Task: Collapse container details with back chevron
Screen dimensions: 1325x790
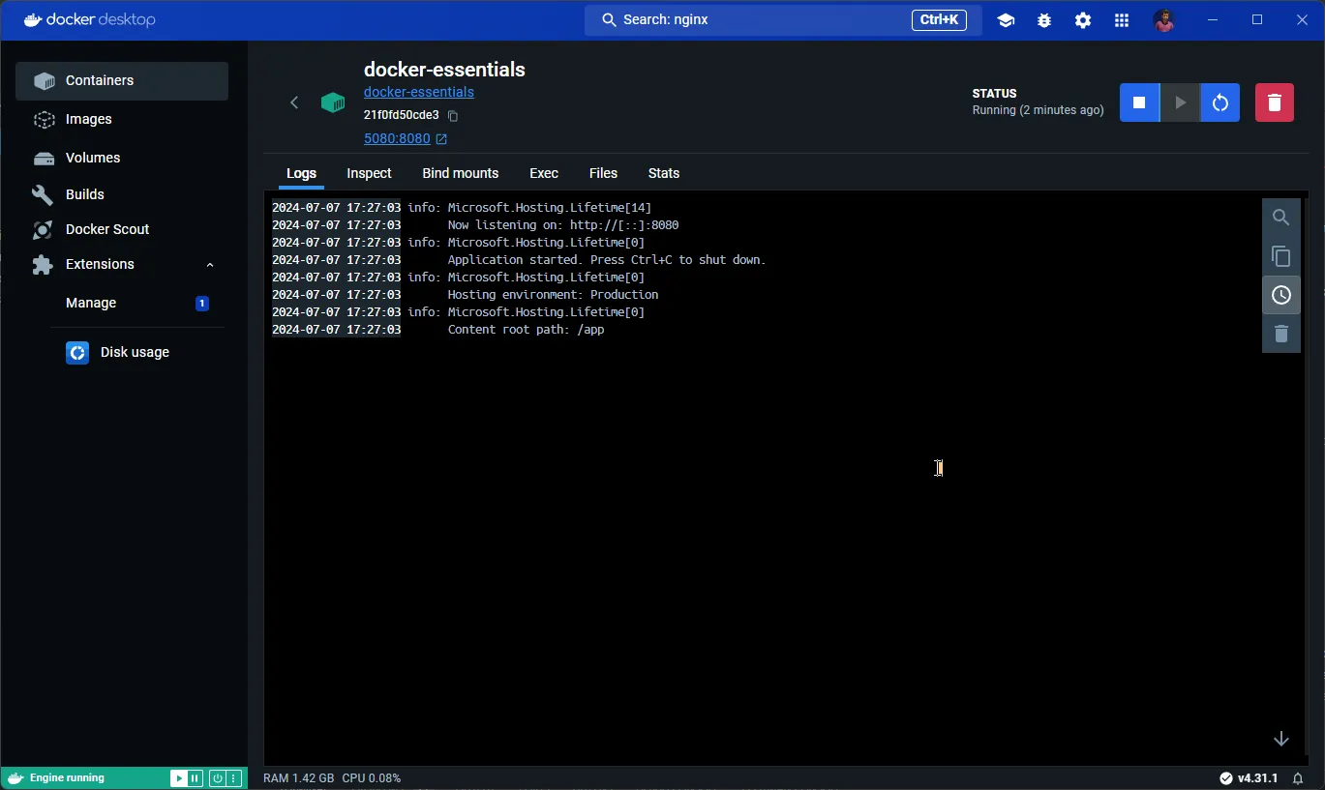Action: point(293,102)
